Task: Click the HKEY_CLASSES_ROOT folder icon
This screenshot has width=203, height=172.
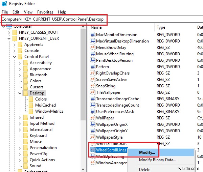Action: click(15, 32)
